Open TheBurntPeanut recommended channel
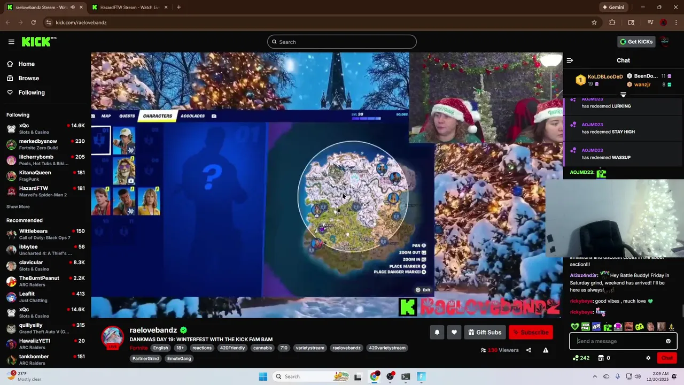The height and width of the screenshot is (385, 684). (45, 281)
